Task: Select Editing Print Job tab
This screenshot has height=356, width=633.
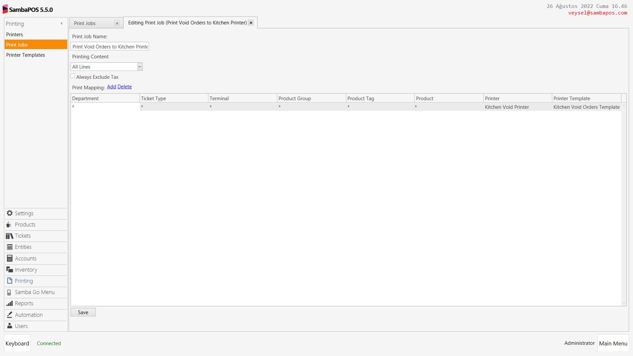Action: pos(187,23)
